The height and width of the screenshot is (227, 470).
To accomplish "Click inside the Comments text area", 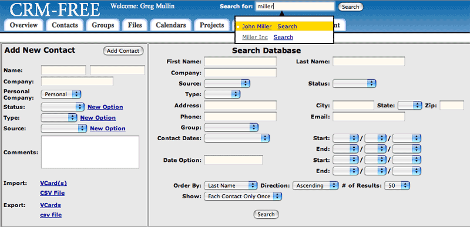I will (90, 152).
